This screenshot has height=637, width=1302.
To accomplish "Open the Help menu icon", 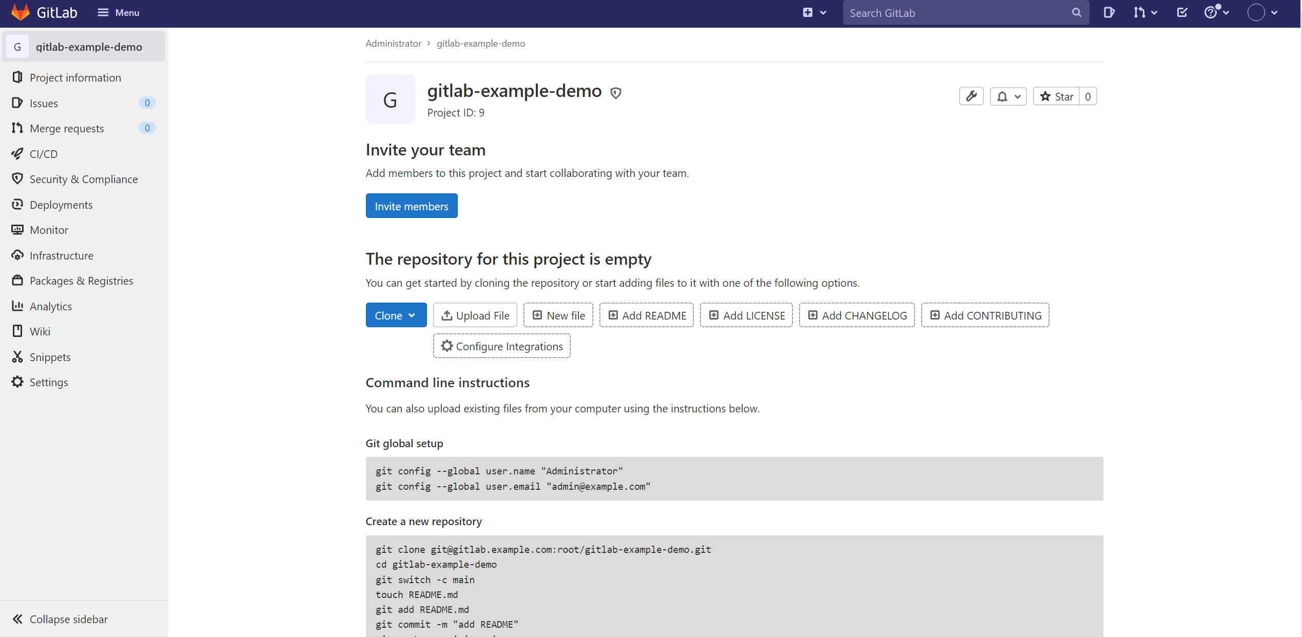I will pos(1216,13).
